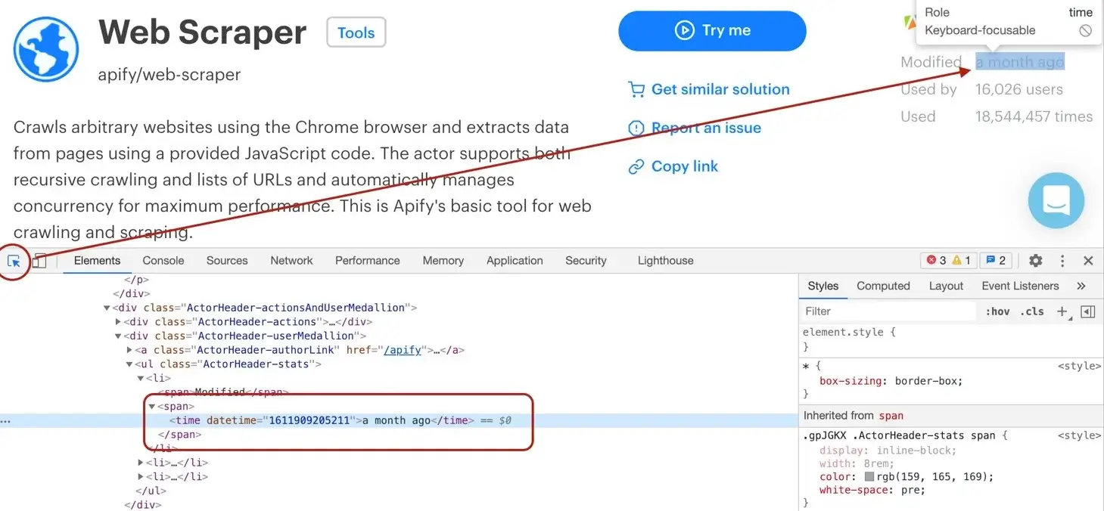Open the Memory tab
The width and height of the screenshot is (1104, 511).
443,261
